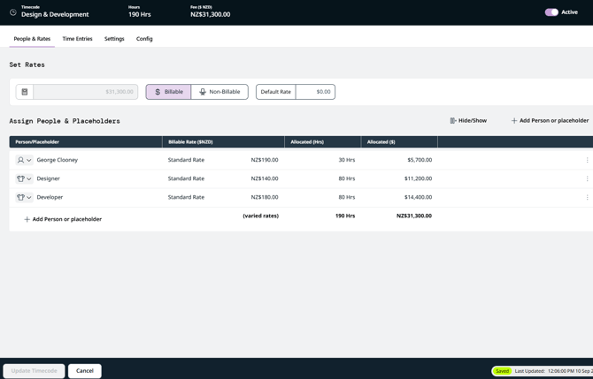Click the 80 Hrs allocation for Developer
593x379 pixels.
pos(346,197)
